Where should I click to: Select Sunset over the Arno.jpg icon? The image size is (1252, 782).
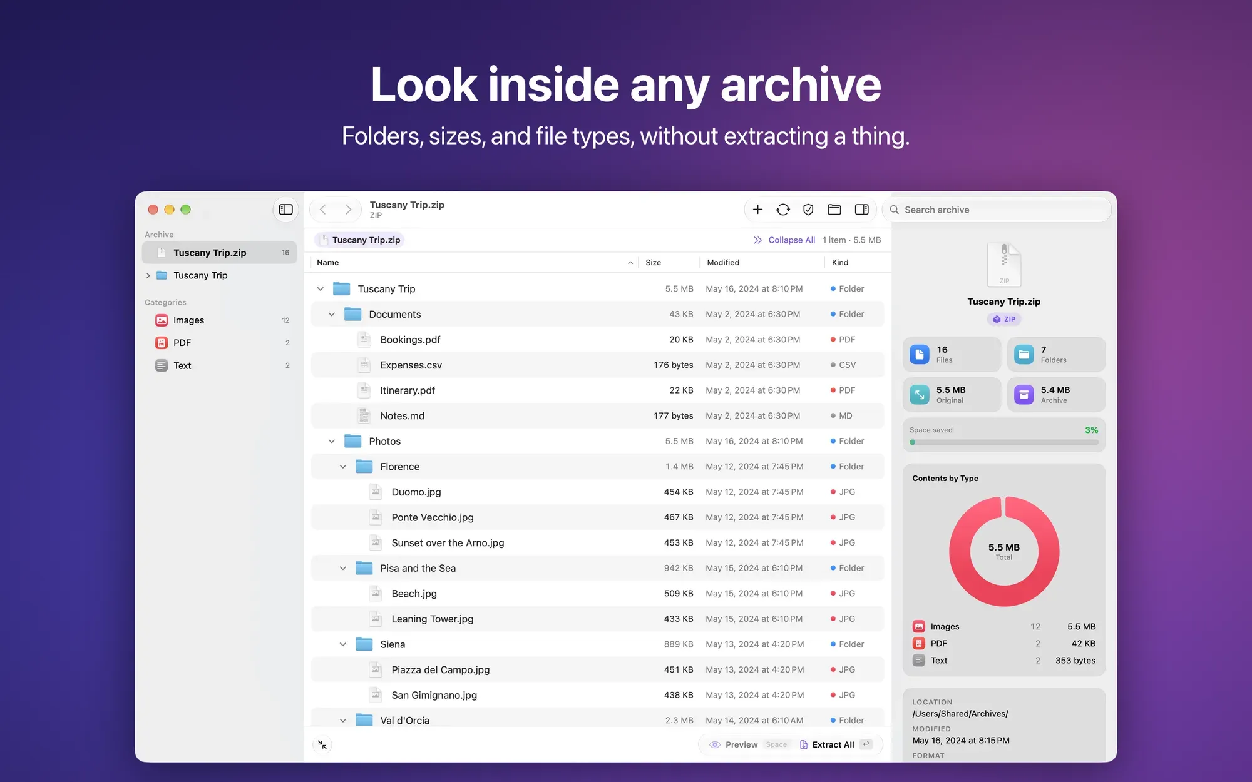(x=376, y=542)
